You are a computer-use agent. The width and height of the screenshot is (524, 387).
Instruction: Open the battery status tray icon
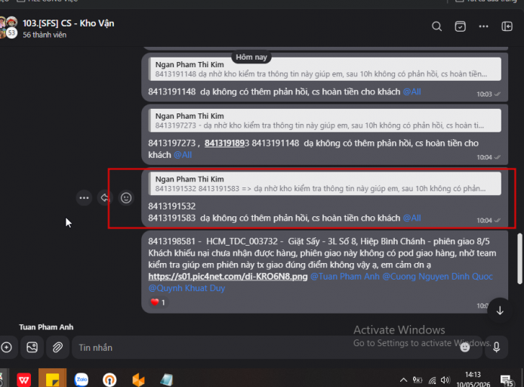[x=418, y=380]
